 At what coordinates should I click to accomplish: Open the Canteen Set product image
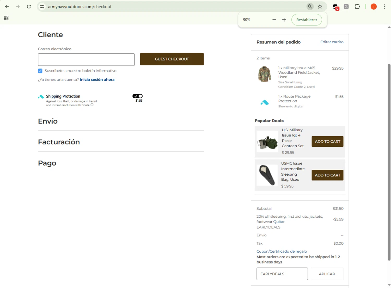[267, 142]
